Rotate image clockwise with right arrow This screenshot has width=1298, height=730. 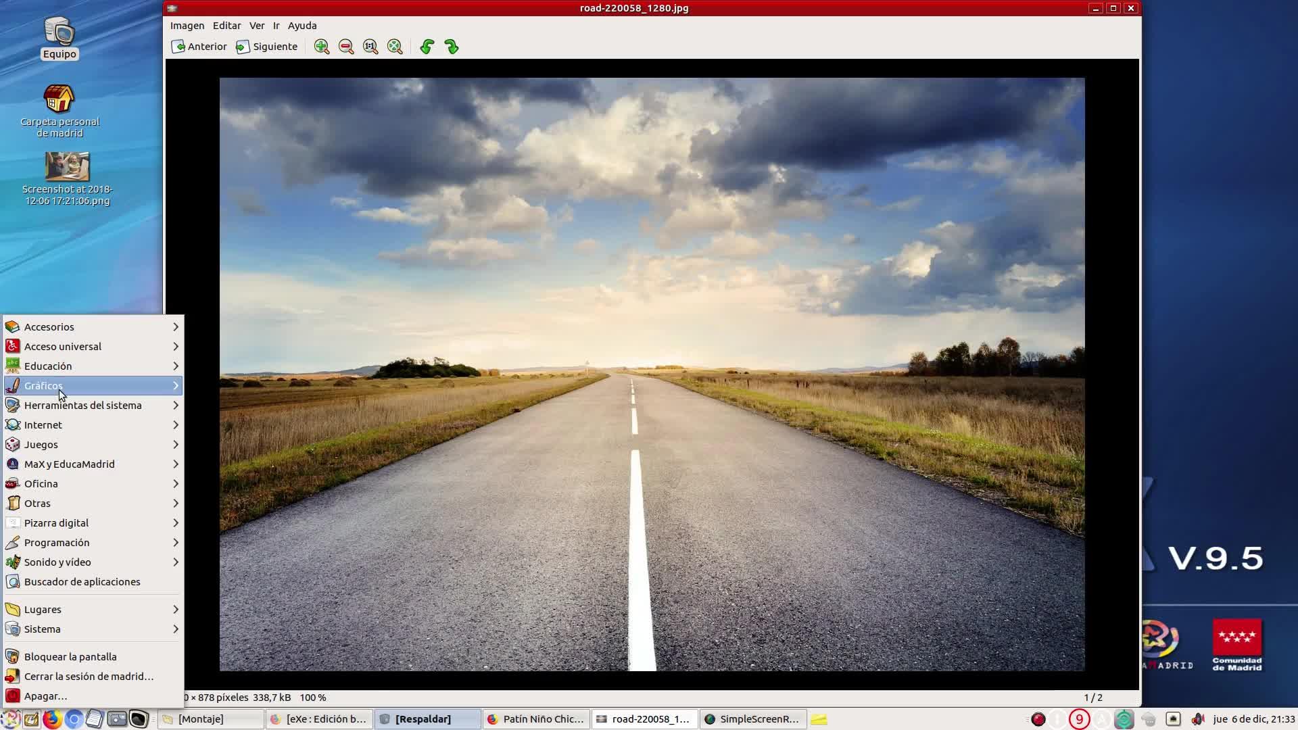[452, 47]
